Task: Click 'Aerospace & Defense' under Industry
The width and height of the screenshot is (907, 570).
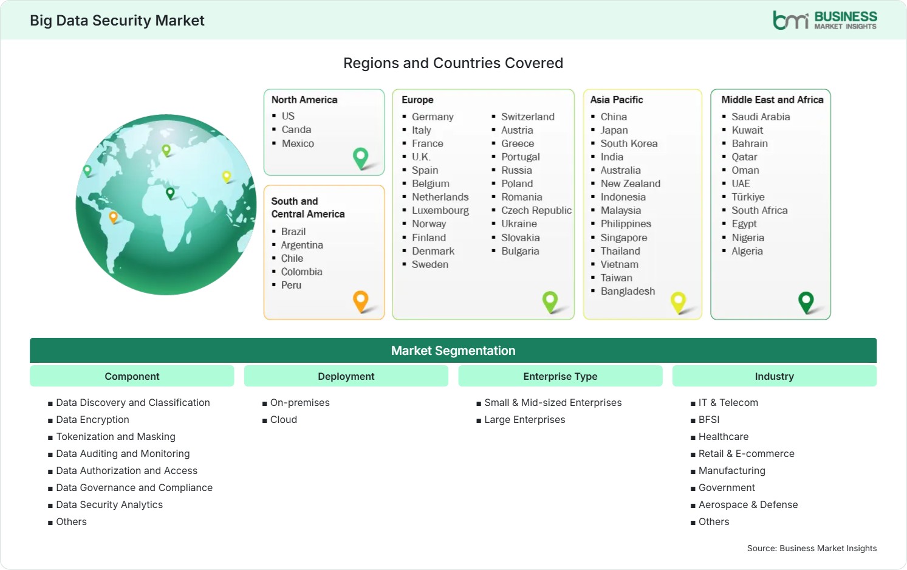Action: point(748,504)
